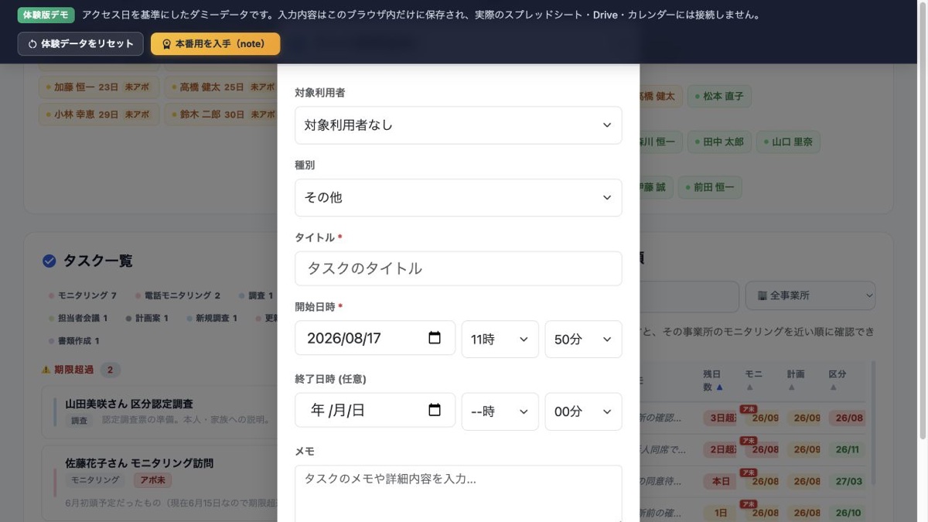The image size is (928, 522).
Task: Filter tasks by モニタリング 7 tag
Action: coord(82,295)
